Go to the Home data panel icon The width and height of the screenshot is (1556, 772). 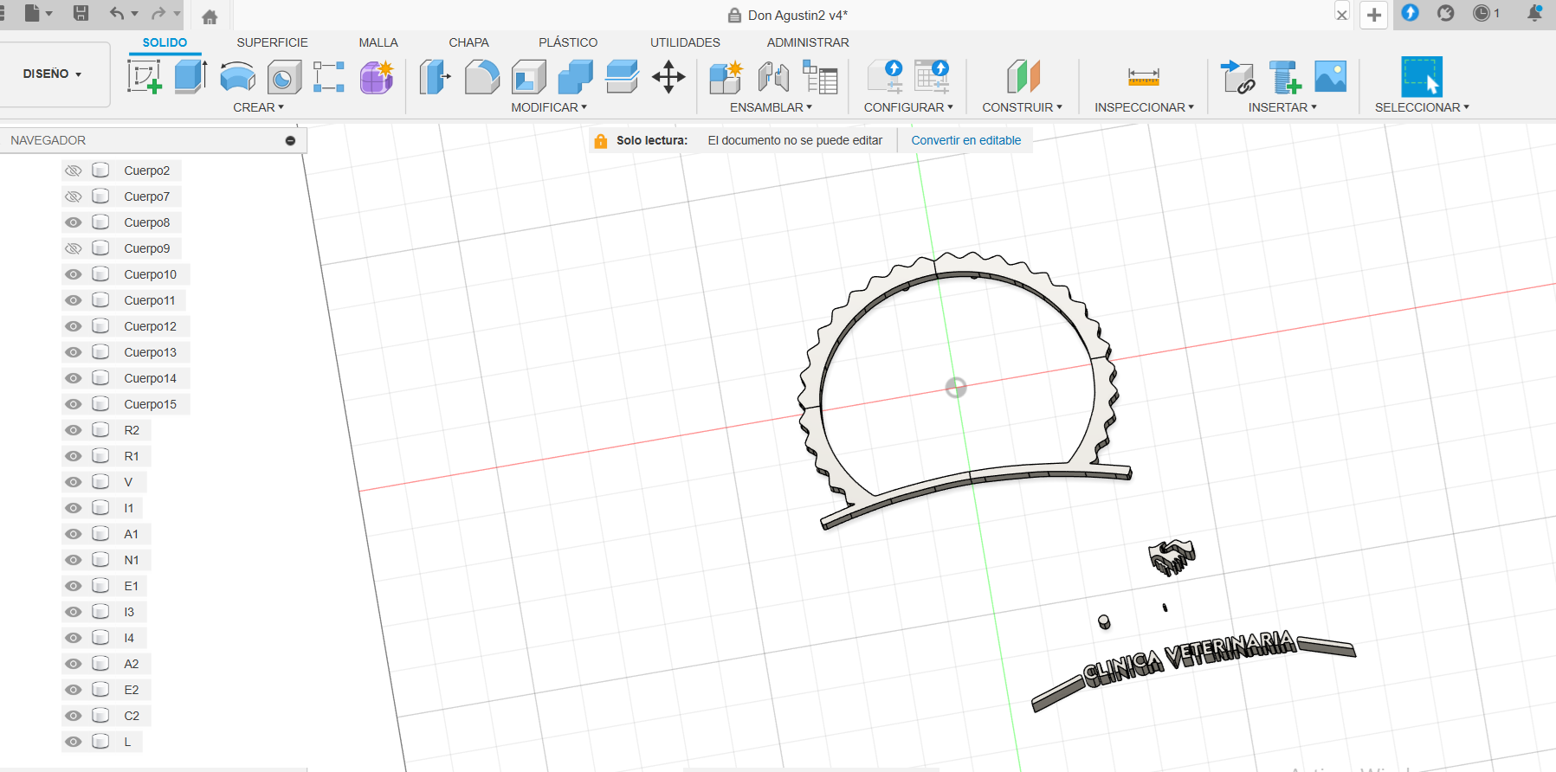(x=210, y=16)
